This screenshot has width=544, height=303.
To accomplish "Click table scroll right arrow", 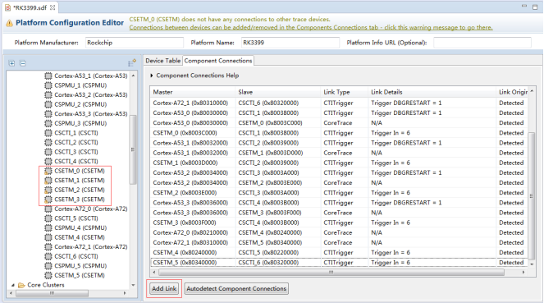I will (x=523, y=273).
